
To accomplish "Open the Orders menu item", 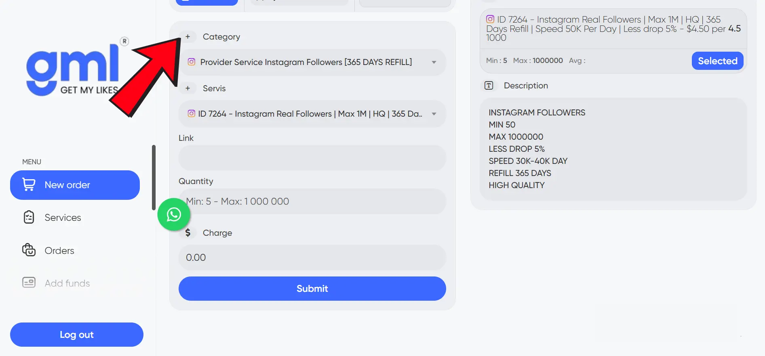I will pos(59,250).
